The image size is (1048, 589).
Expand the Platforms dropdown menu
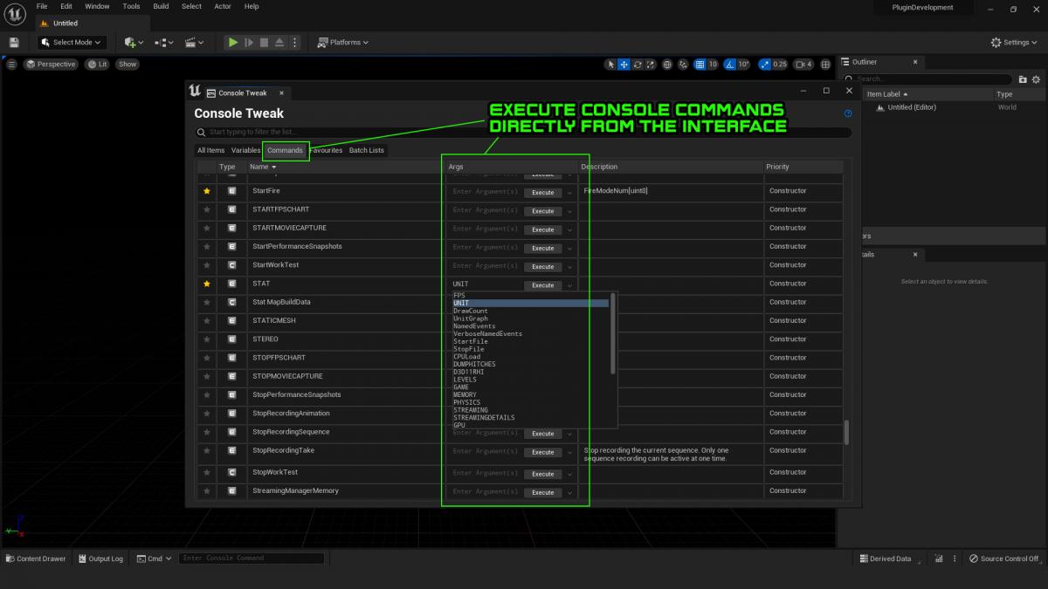[x=342, y=42]
